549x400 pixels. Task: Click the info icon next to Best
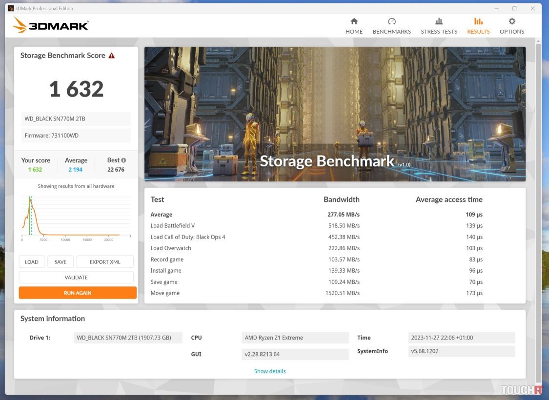point(123,160)
